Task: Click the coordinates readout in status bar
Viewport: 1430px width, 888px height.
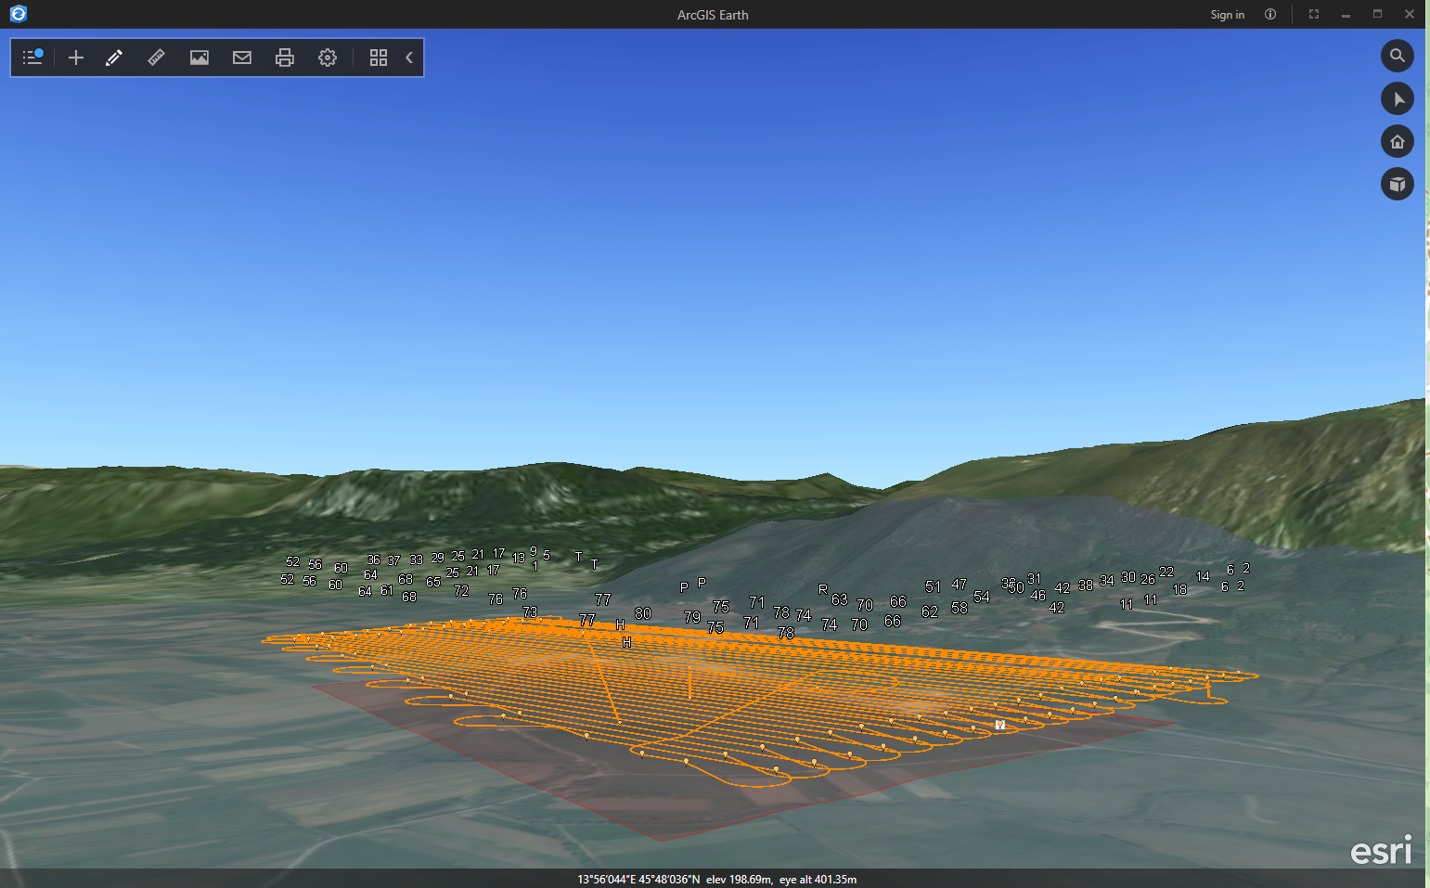Action: point(638,880)
